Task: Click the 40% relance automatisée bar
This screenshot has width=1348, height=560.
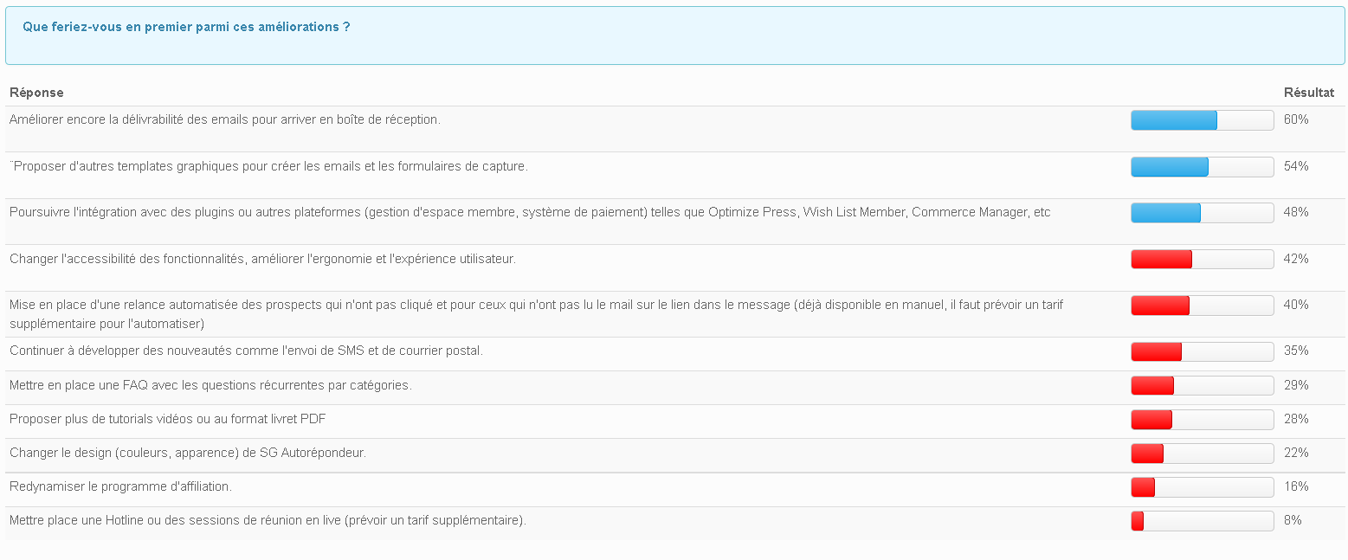Action: tap(1203, 306)
